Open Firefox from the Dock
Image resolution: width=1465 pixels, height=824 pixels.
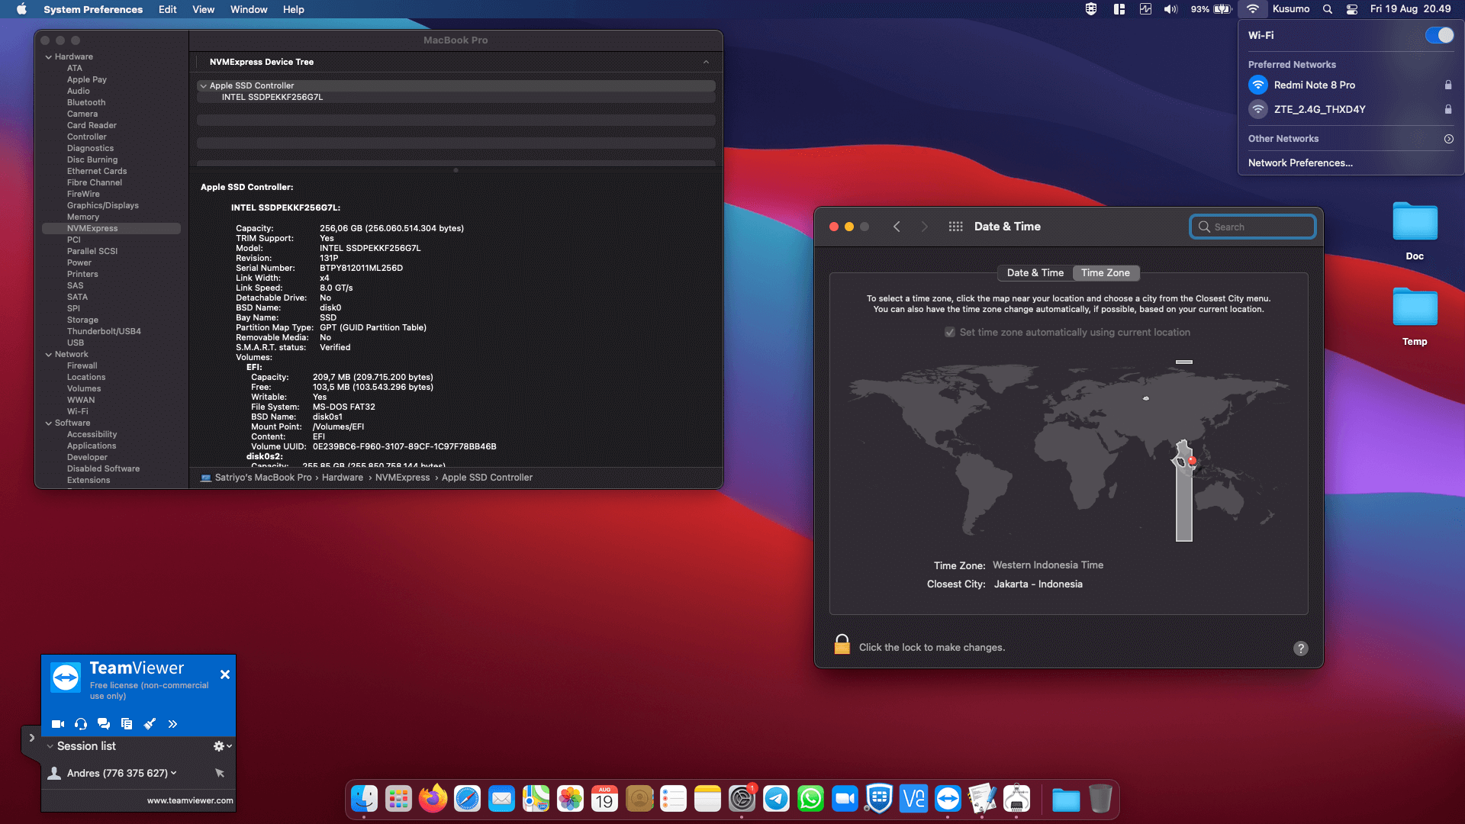coord(433,799)
